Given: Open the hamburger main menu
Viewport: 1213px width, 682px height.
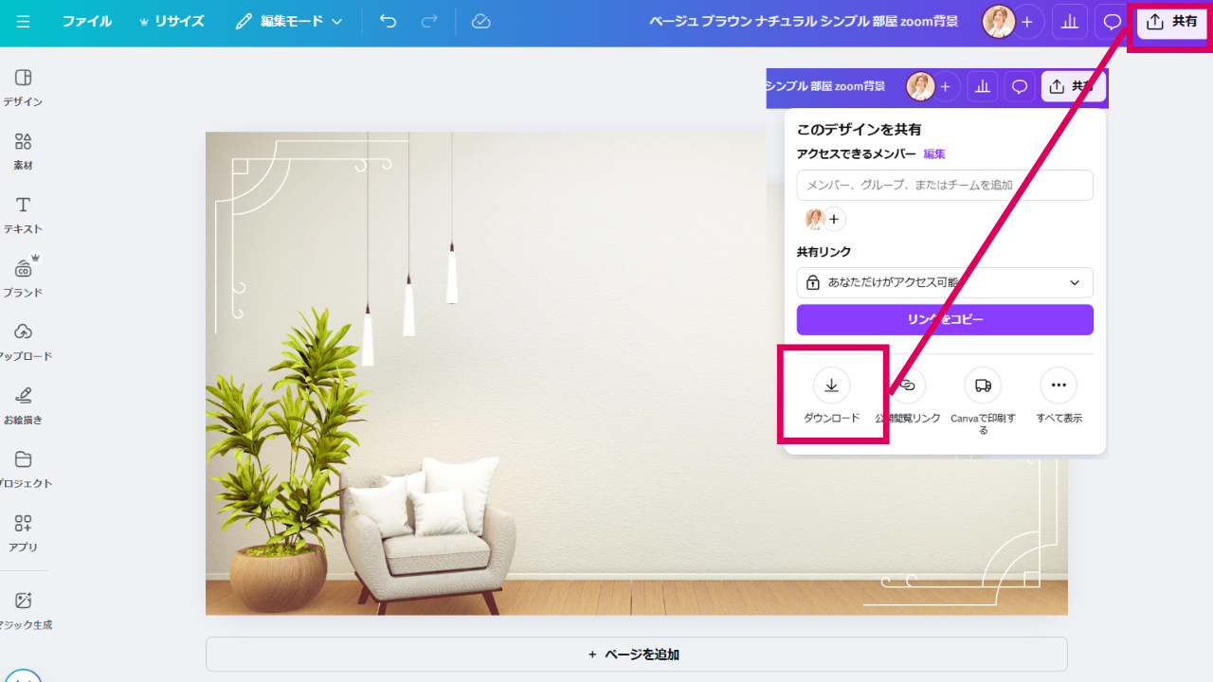Looking at the screenshot, I should tap(23, 22).
